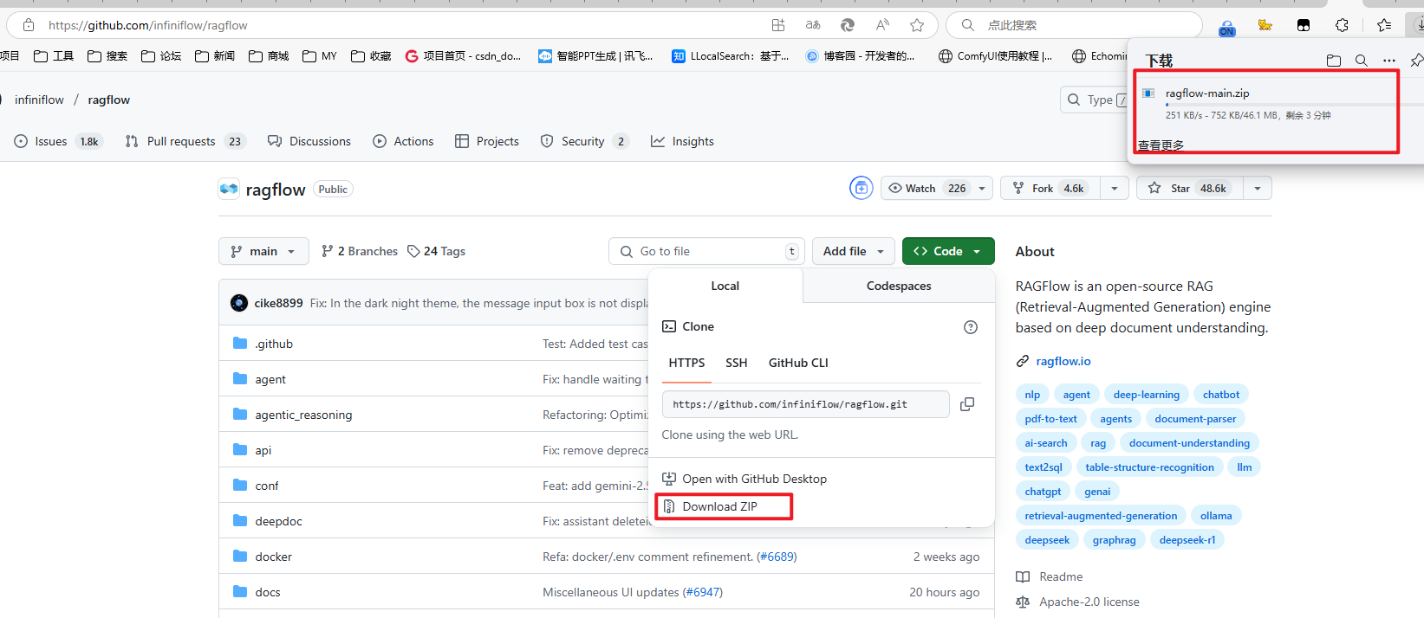Switch to the Codespaces tab

pyautogui.click(x=899, y=286)
